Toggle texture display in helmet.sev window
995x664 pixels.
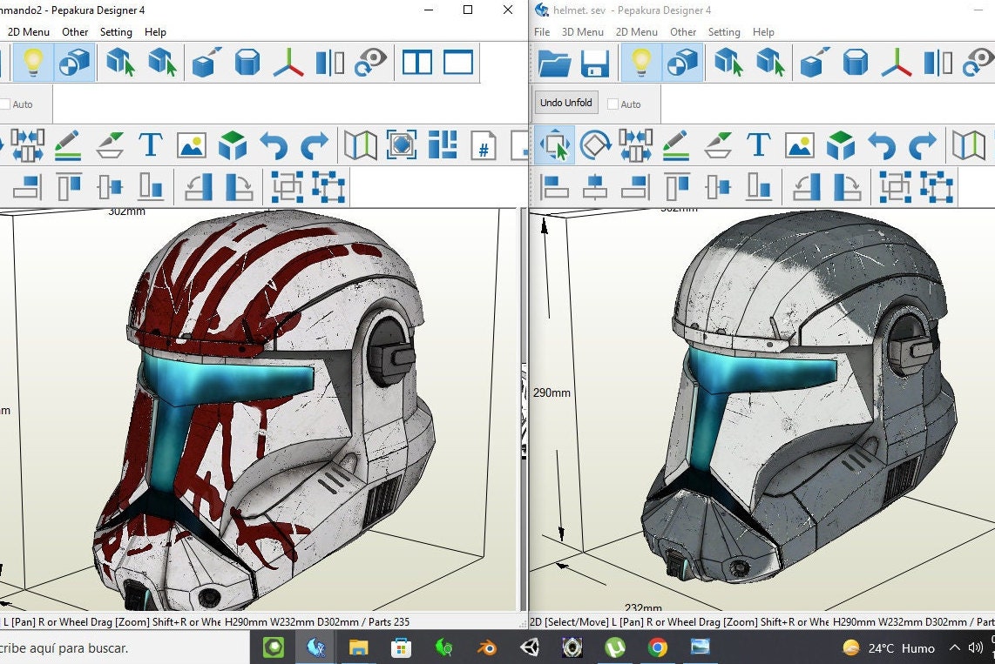pyautogui.click(x=683, y=63)
